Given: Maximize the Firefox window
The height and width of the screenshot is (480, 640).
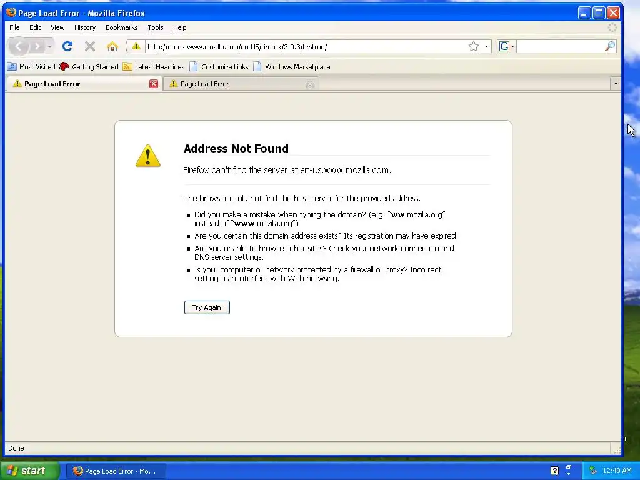Looking at the screenshot, I should click(x=599, y=13).
